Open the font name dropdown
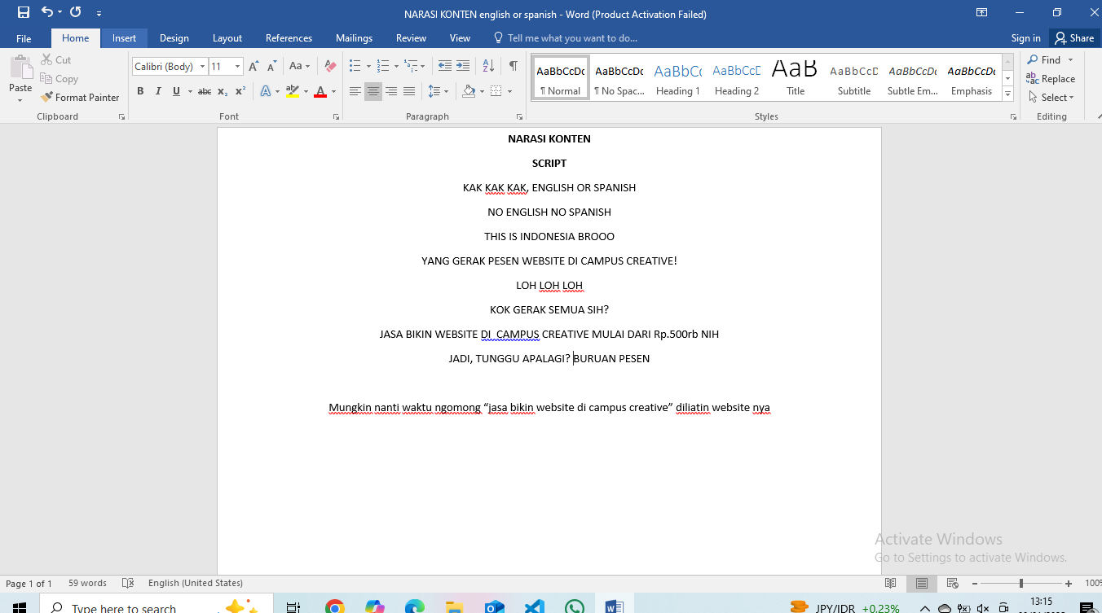 pyautogui.click(x=203, y=67)
